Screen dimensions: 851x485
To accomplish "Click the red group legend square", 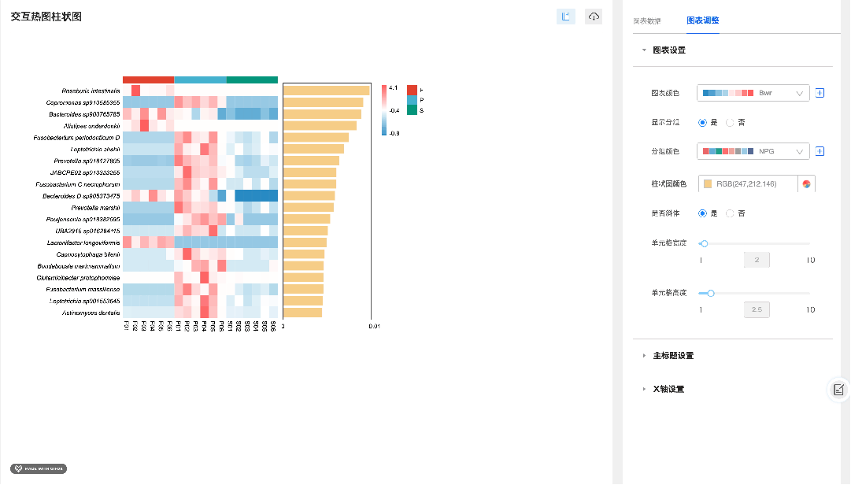I will click(x=412, y=90).
